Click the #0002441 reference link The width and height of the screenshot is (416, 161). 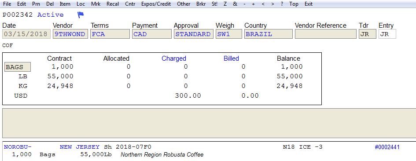coord(387,147)
